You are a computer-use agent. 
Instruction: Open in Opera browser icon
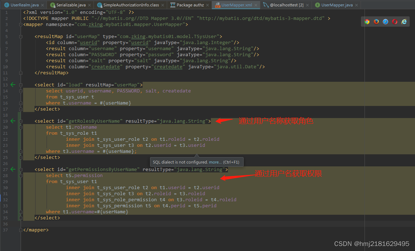tap(395, 22)
